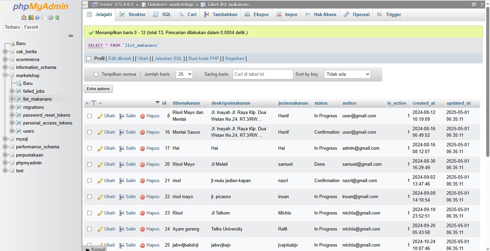Screen dimensions: 490x251
Task: Click the Jelaskan SQL link
Action: 168,59
